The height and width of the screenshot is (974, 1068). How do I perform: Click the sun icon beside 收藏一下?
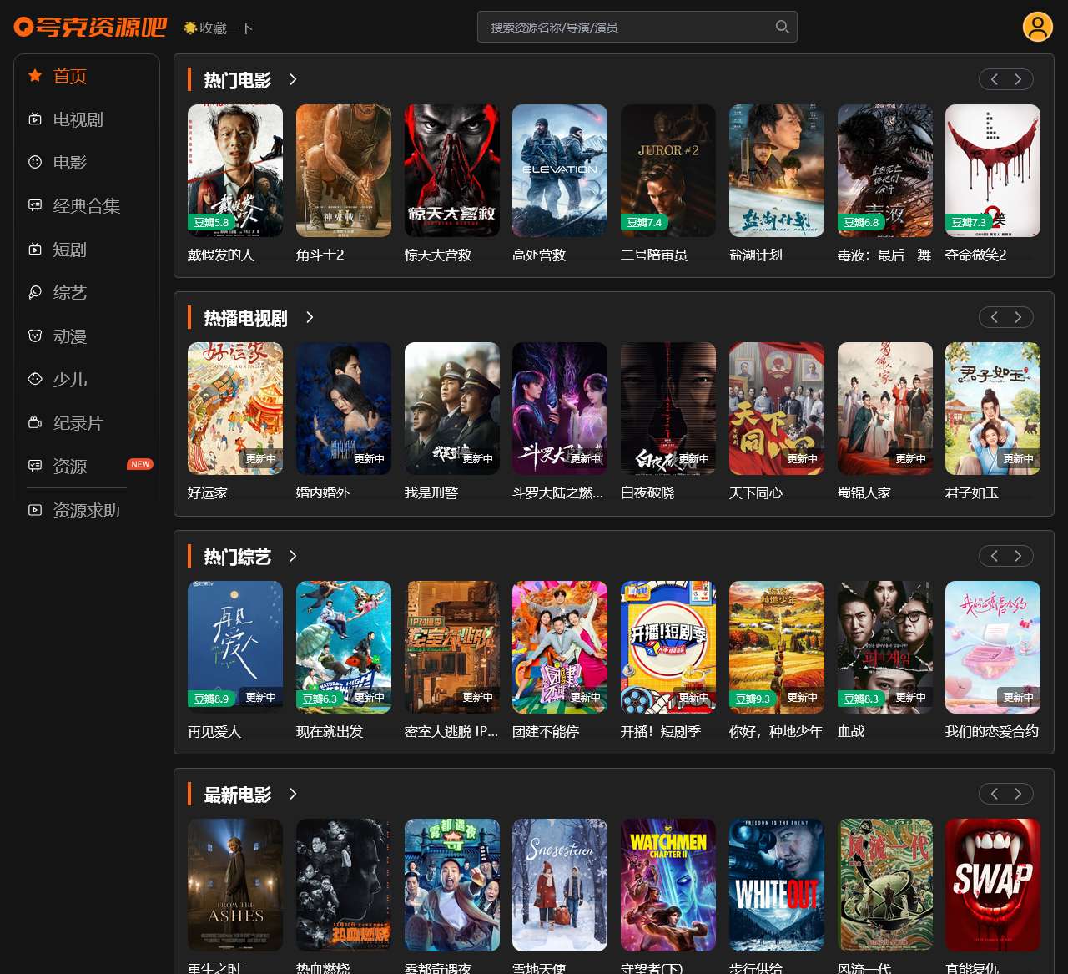190,28
